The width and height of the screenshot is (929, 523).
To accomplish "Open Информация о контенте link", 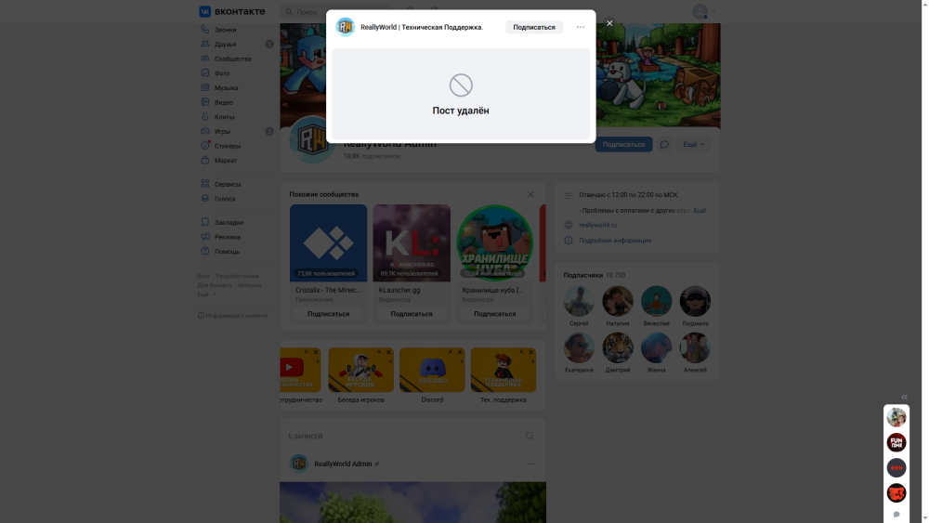I will pyautogui.click(x=233, y=316).
